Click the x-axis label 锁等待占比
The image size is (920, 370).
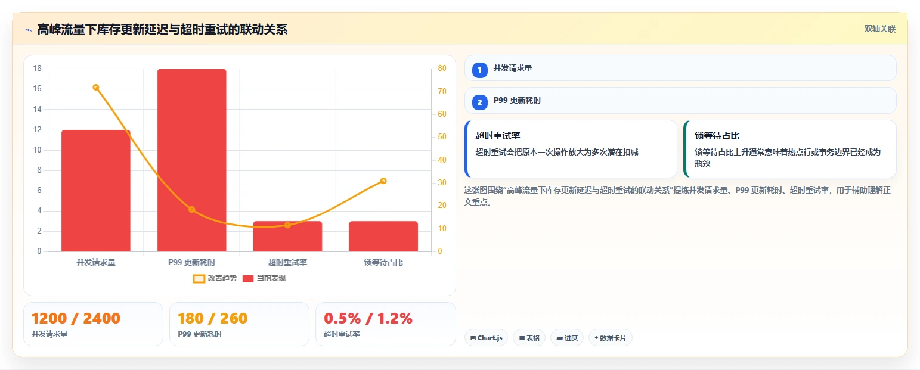383,262
